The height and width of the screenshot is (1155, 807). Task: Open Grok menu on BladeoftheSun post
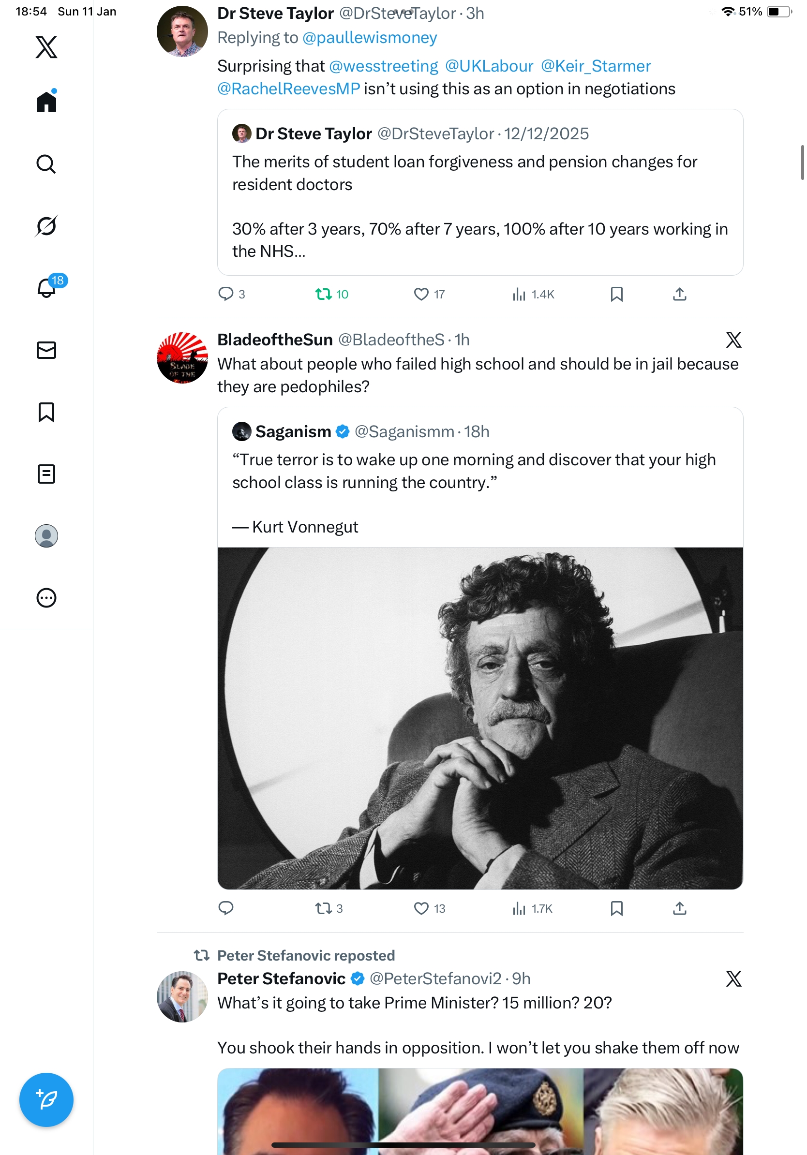coord(733,340)
